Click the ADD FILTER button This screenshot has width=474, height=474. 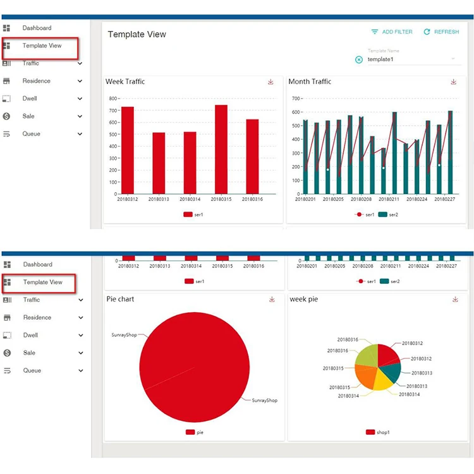pyautogui.click(x=392, y=32)
